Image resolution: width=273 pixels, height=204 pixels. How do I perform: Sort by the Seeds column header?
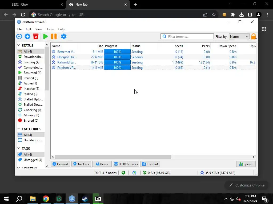pos(170,46)
